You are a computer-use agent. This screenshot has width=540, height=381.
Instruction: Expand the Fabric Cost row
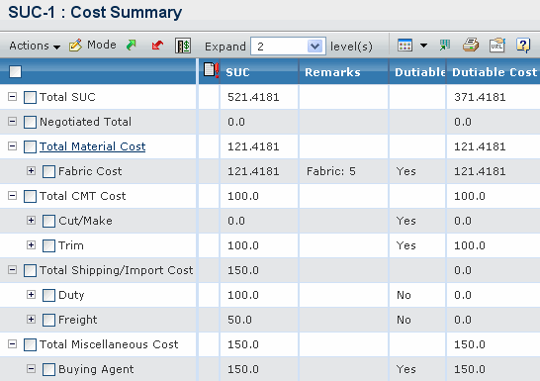[x=31, y=170]
